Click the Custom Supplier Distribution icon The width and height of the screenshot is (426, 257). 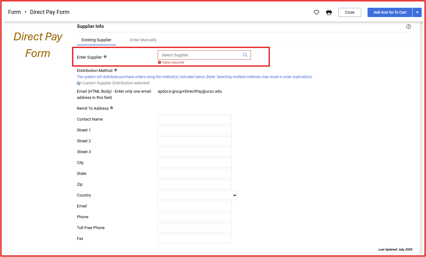pos(79,83)
